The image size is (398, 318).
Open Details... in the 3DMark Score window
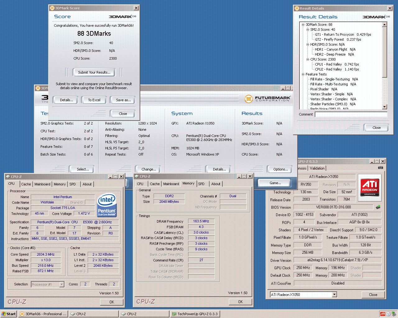coord(67,100)
